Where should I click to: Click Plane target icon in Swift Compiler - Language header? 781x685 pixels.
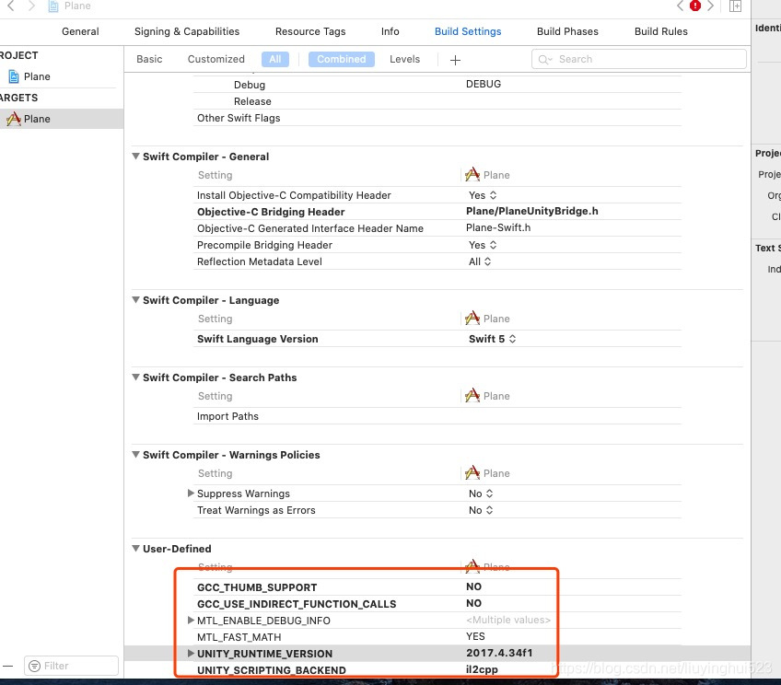click(x=472, y=319)
